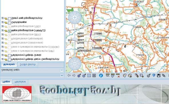Enable the Ortofotomapa layer checkbox

10,23
